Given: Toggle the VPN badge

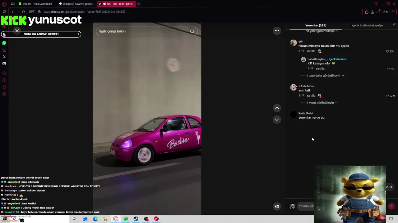Looking at the screenshot, I should (x=32, y=12).
